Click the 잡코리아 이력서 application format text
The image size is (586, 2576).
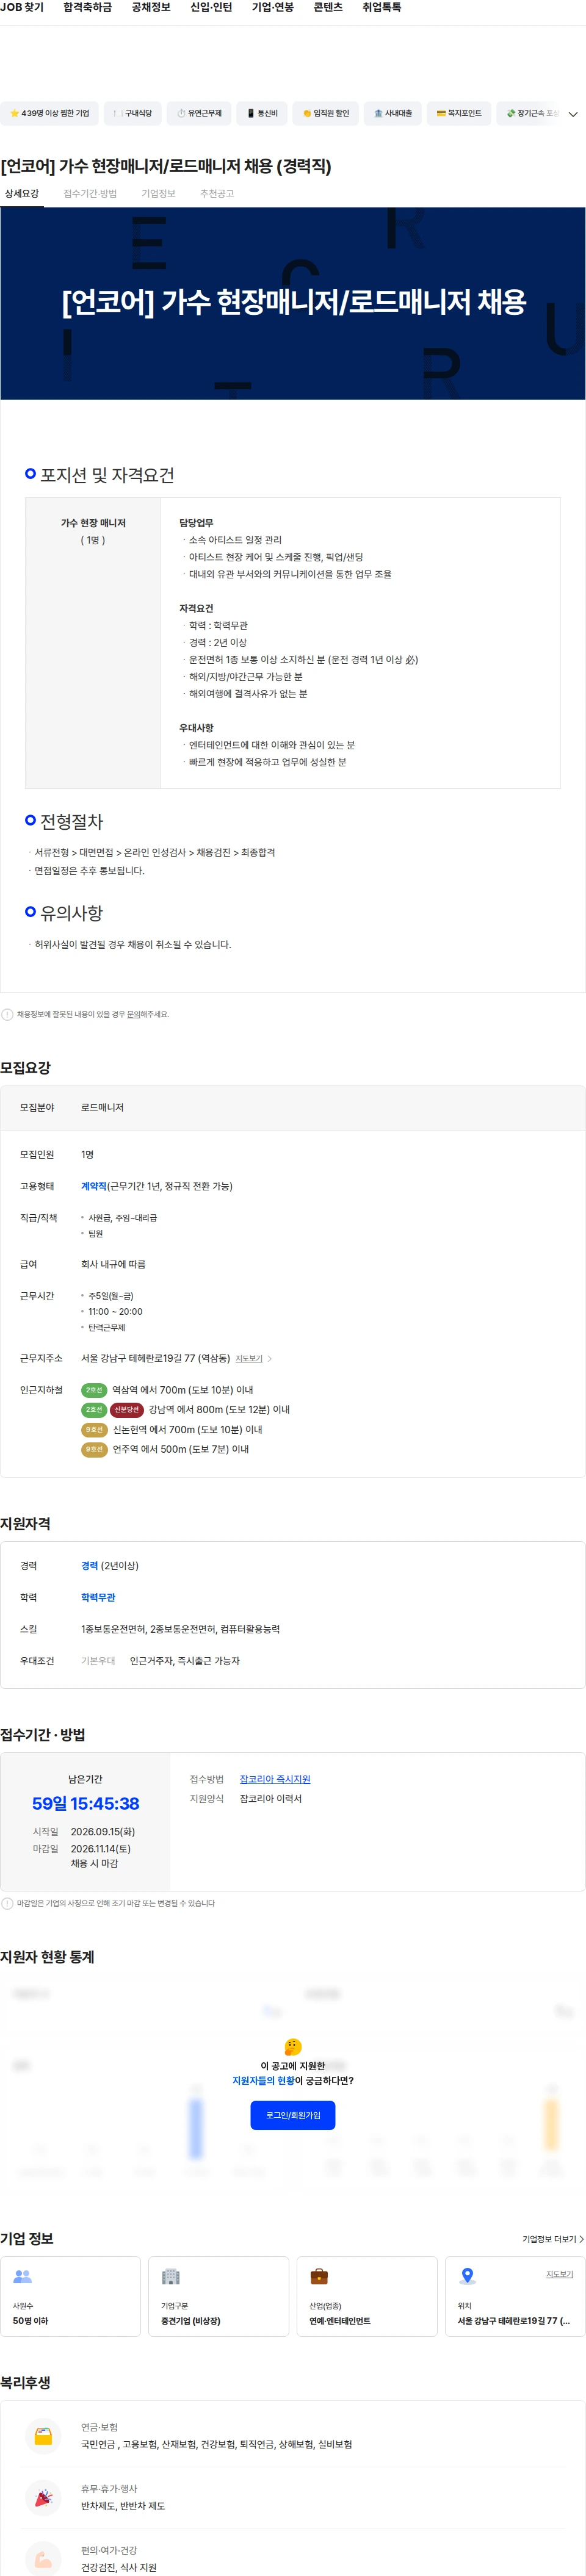click(x=271, y=1799)
